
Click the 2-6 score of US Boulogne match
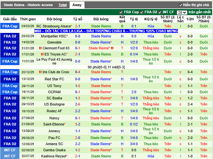click(78, 104)
